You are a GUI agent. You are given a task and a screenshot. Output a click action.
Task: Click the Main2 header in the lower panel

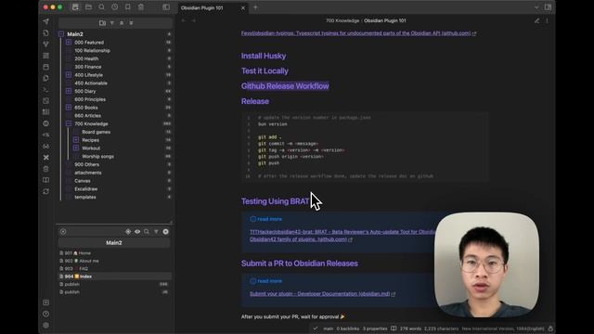tap(114, 243)
